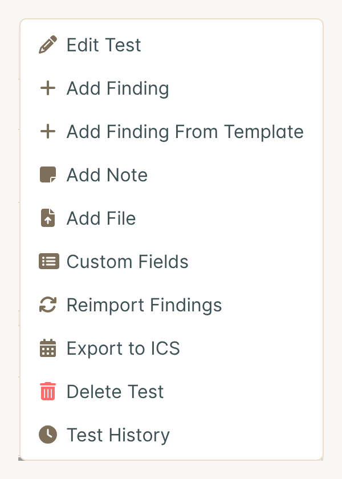Click the file upload icon beside Add File
Image resolution: width=342 pixels, height=479 pixels.
coord(48,218)
